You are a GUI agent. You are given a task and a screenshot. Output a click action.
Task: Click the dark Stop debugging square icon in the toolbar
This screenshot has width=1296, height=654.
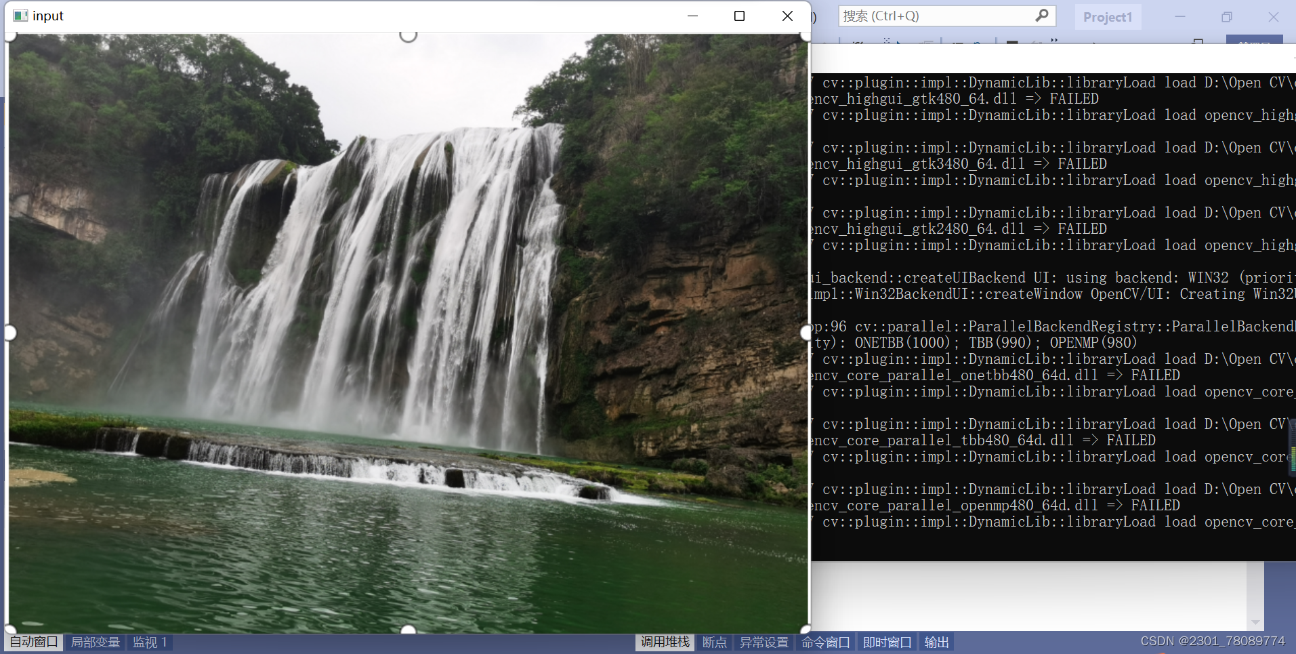[x=1011, y=42]
